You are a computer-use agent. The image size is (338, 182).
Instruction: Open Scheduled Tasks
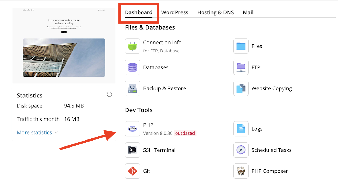(271, 150)
